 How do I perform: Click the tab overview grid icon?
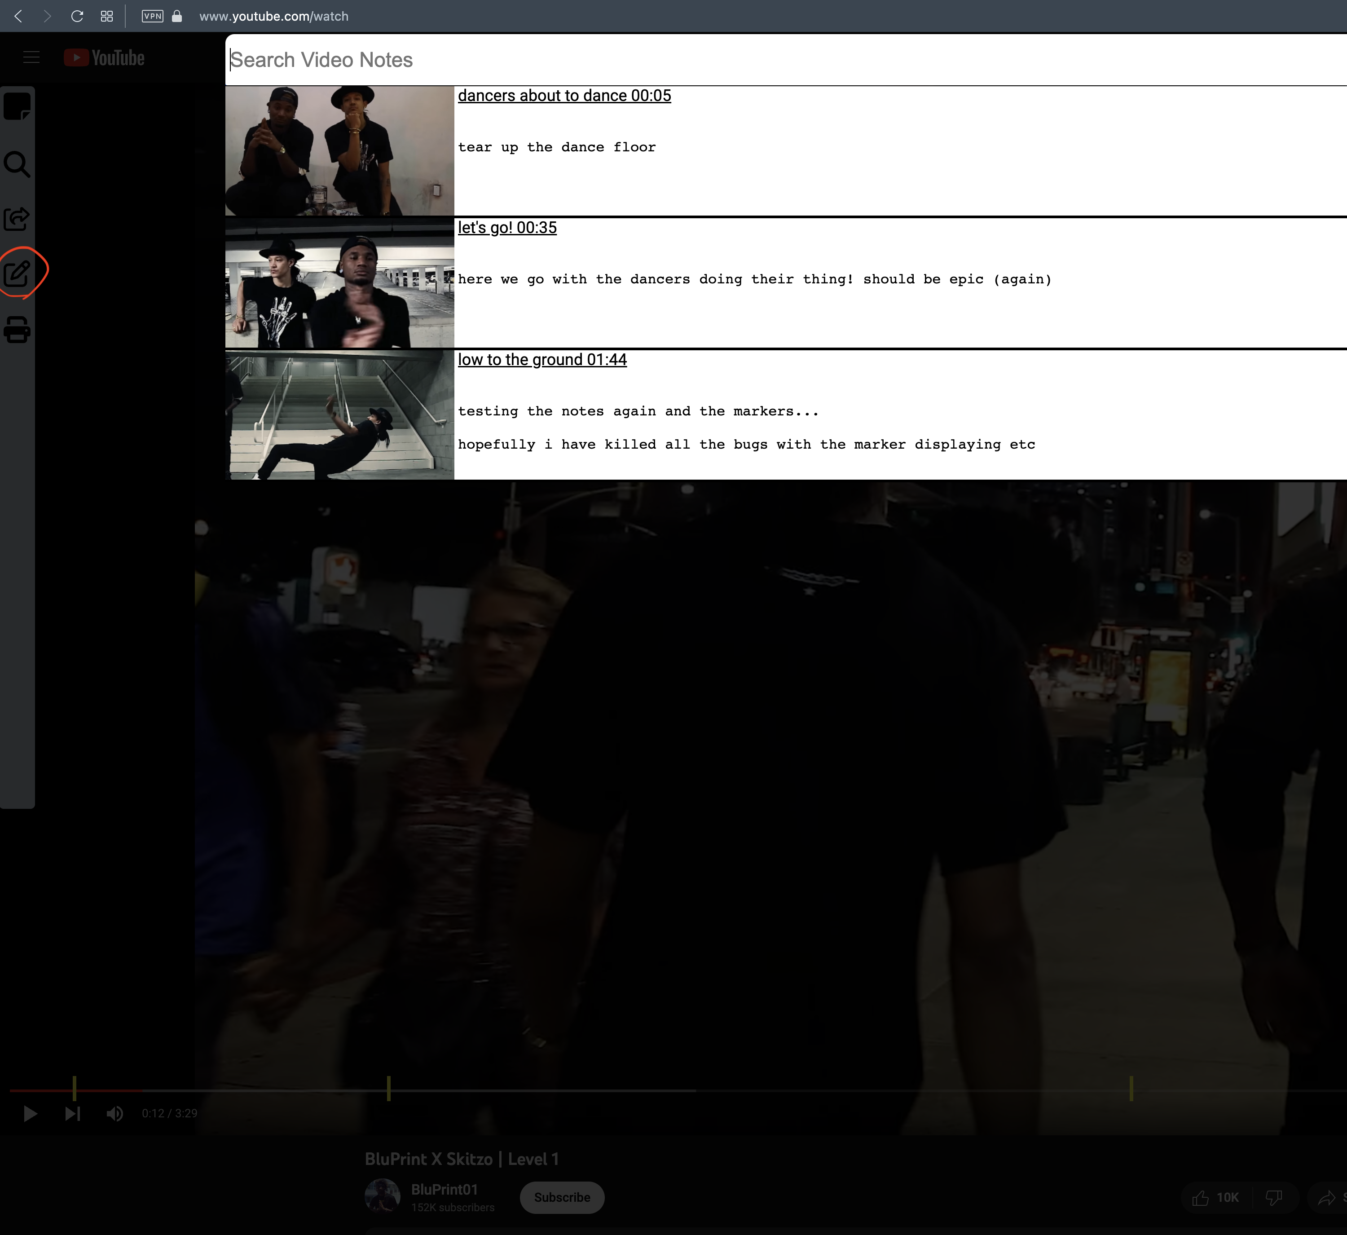tap(106, 16)
